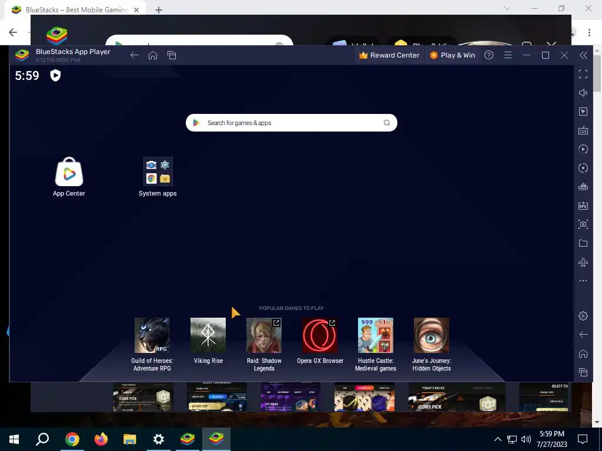Screen dimensions: 602x451
Task: Open the taskbar volume icon
Action: (x=526, y=439)
